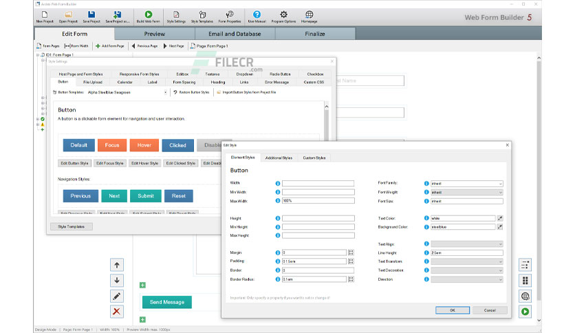Go to Next Page arrow
575x333 pixels.
[165, 46]
